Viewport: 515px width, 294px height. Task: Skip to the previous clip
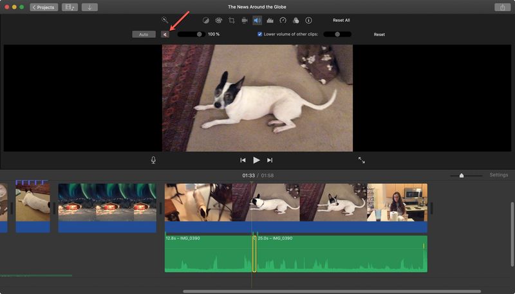click(x=243, y=160)
